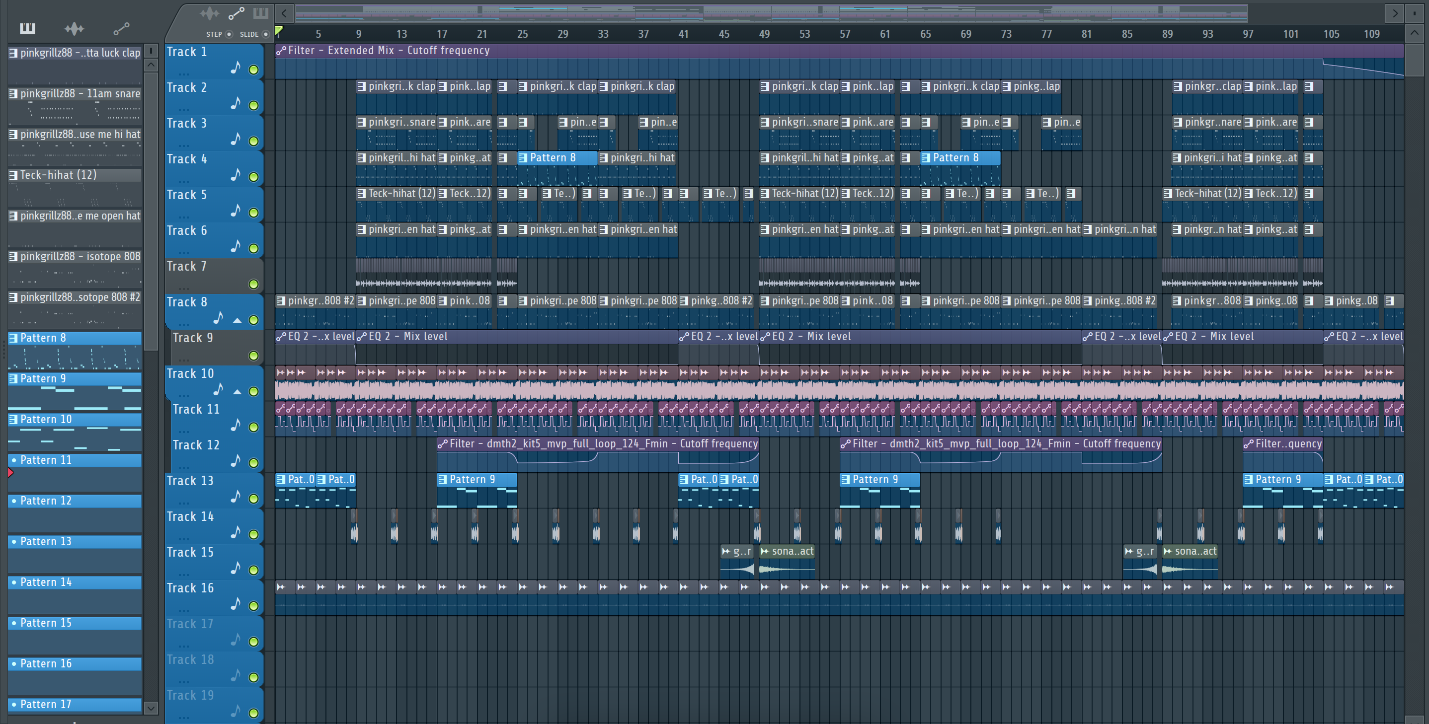
Task: Collapse the Track 10 group arrow
Action: point(237,391)
